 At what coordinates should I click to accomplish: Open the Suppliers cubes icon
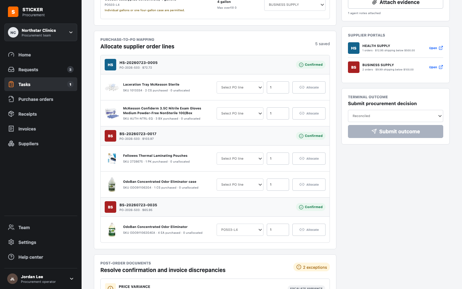coord(11,144)
